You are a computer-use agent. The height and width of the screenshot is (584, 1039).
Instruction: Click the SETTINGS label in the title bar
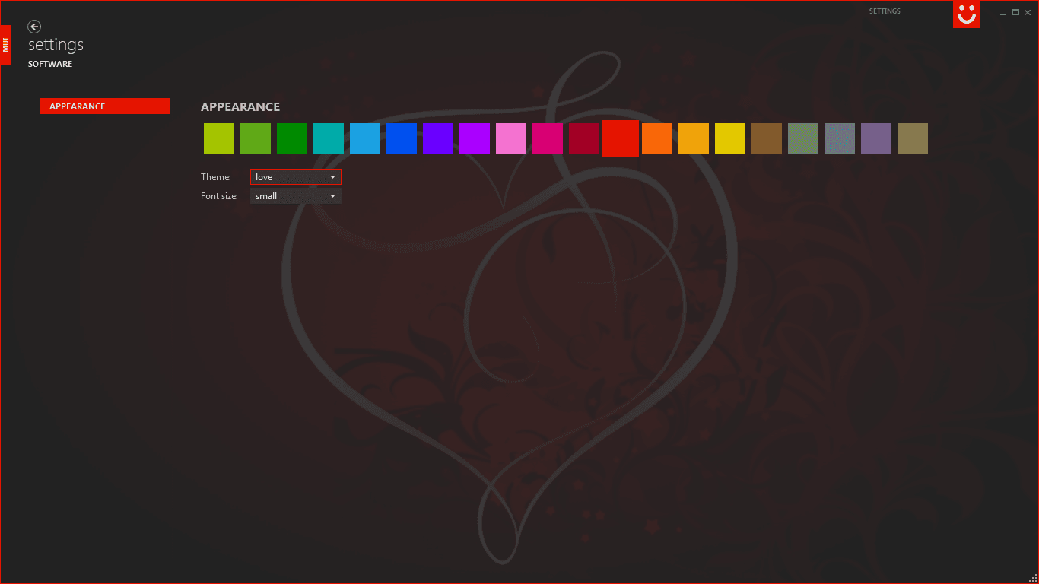click(884, 11)
